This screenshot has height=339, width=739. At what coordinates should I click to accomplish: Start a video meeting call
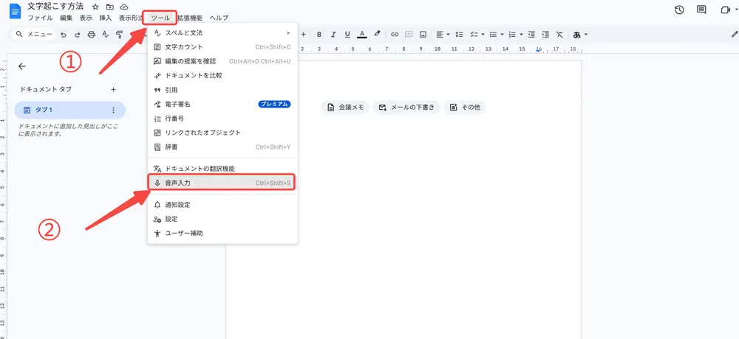pyautogui.click(x=725, y=10)
